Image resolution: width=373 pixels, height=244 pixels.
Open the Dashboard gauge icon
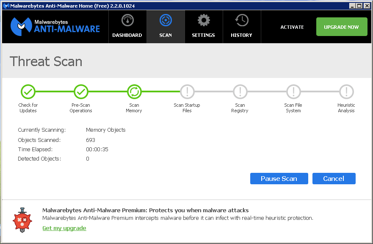point(127,20)
